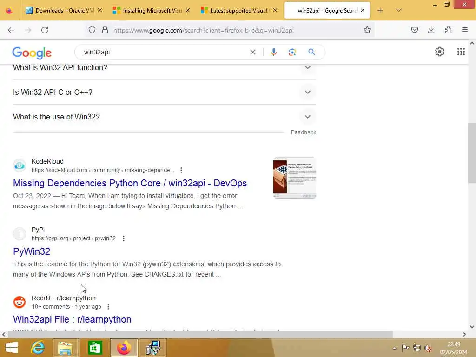Open the PyWin32 result link

pyautogui.click(x=32, y=251)
